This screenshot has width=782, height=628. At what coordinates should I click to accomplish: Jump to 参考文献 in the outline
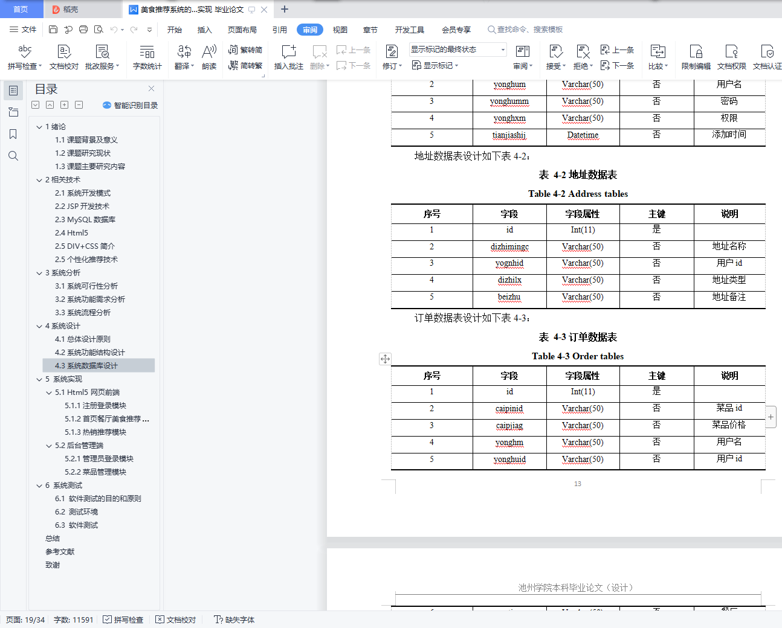(60, 552)
